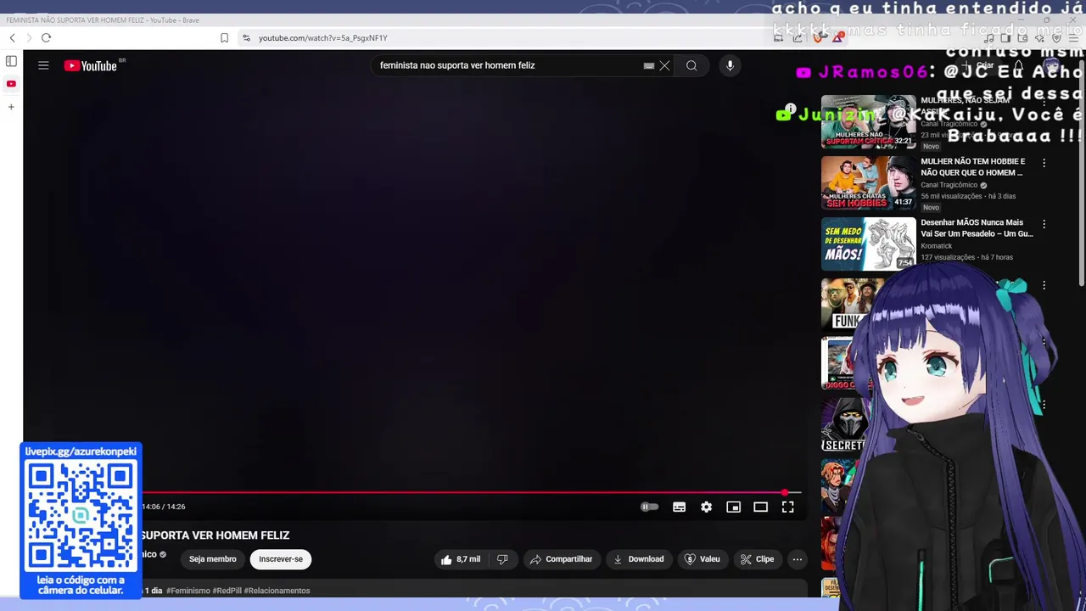Reload the page with the refresh icon
Viewport: 1086px width, 611px height.
46,37
